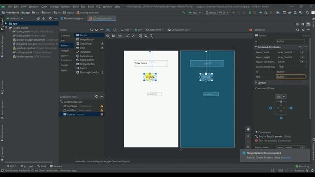Open Attributes panel settings gear
This screenshot has width=315, height=177.
pyautogui.click(x=303, y=30)
